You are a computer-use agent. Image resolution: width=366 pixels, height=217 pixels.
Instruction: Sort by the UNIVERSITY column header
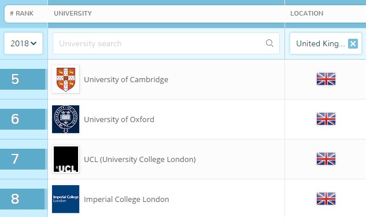(x=73, y=13)
